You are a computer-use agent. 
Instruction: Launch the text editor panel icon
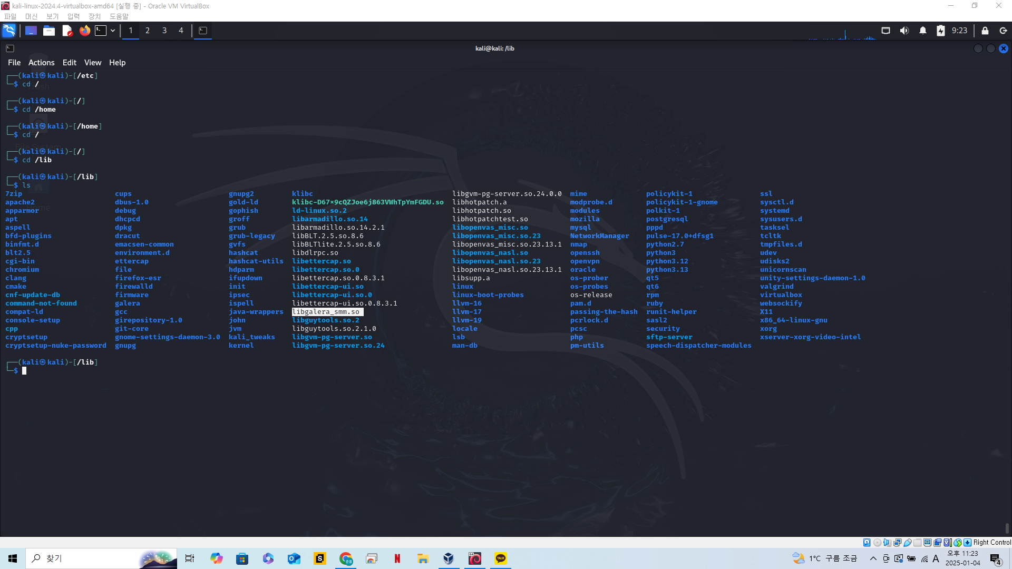click(67, 31)
